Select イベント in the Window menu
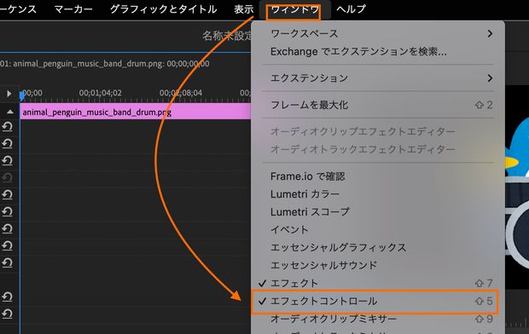Image resolution: width=529 pixels, height=334 pixels. (x=378, y=230)
